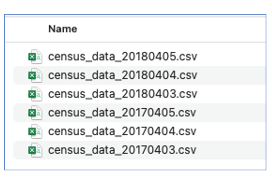Screen dimensions: 272x177
Task: Click the file icon beside census_data_20180404.csv
Action: pos(35,75)
